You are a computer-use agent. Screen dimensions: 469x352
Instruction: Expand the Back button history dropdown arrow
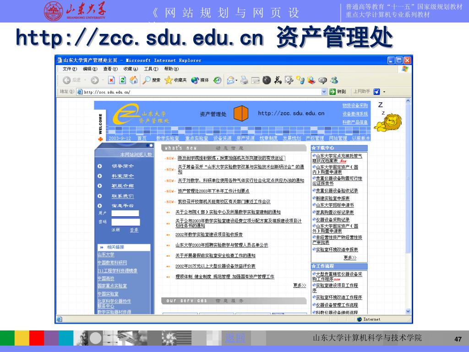click(85, 80)
